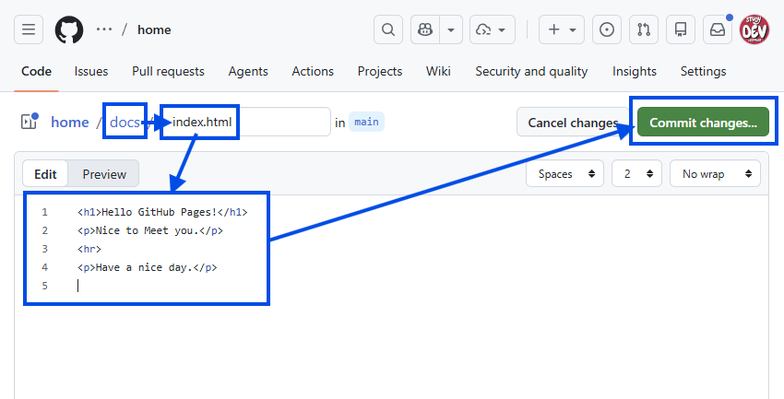The image size is (784, 399).
Task: Open Security and quality tab
Action: (531, 71)
